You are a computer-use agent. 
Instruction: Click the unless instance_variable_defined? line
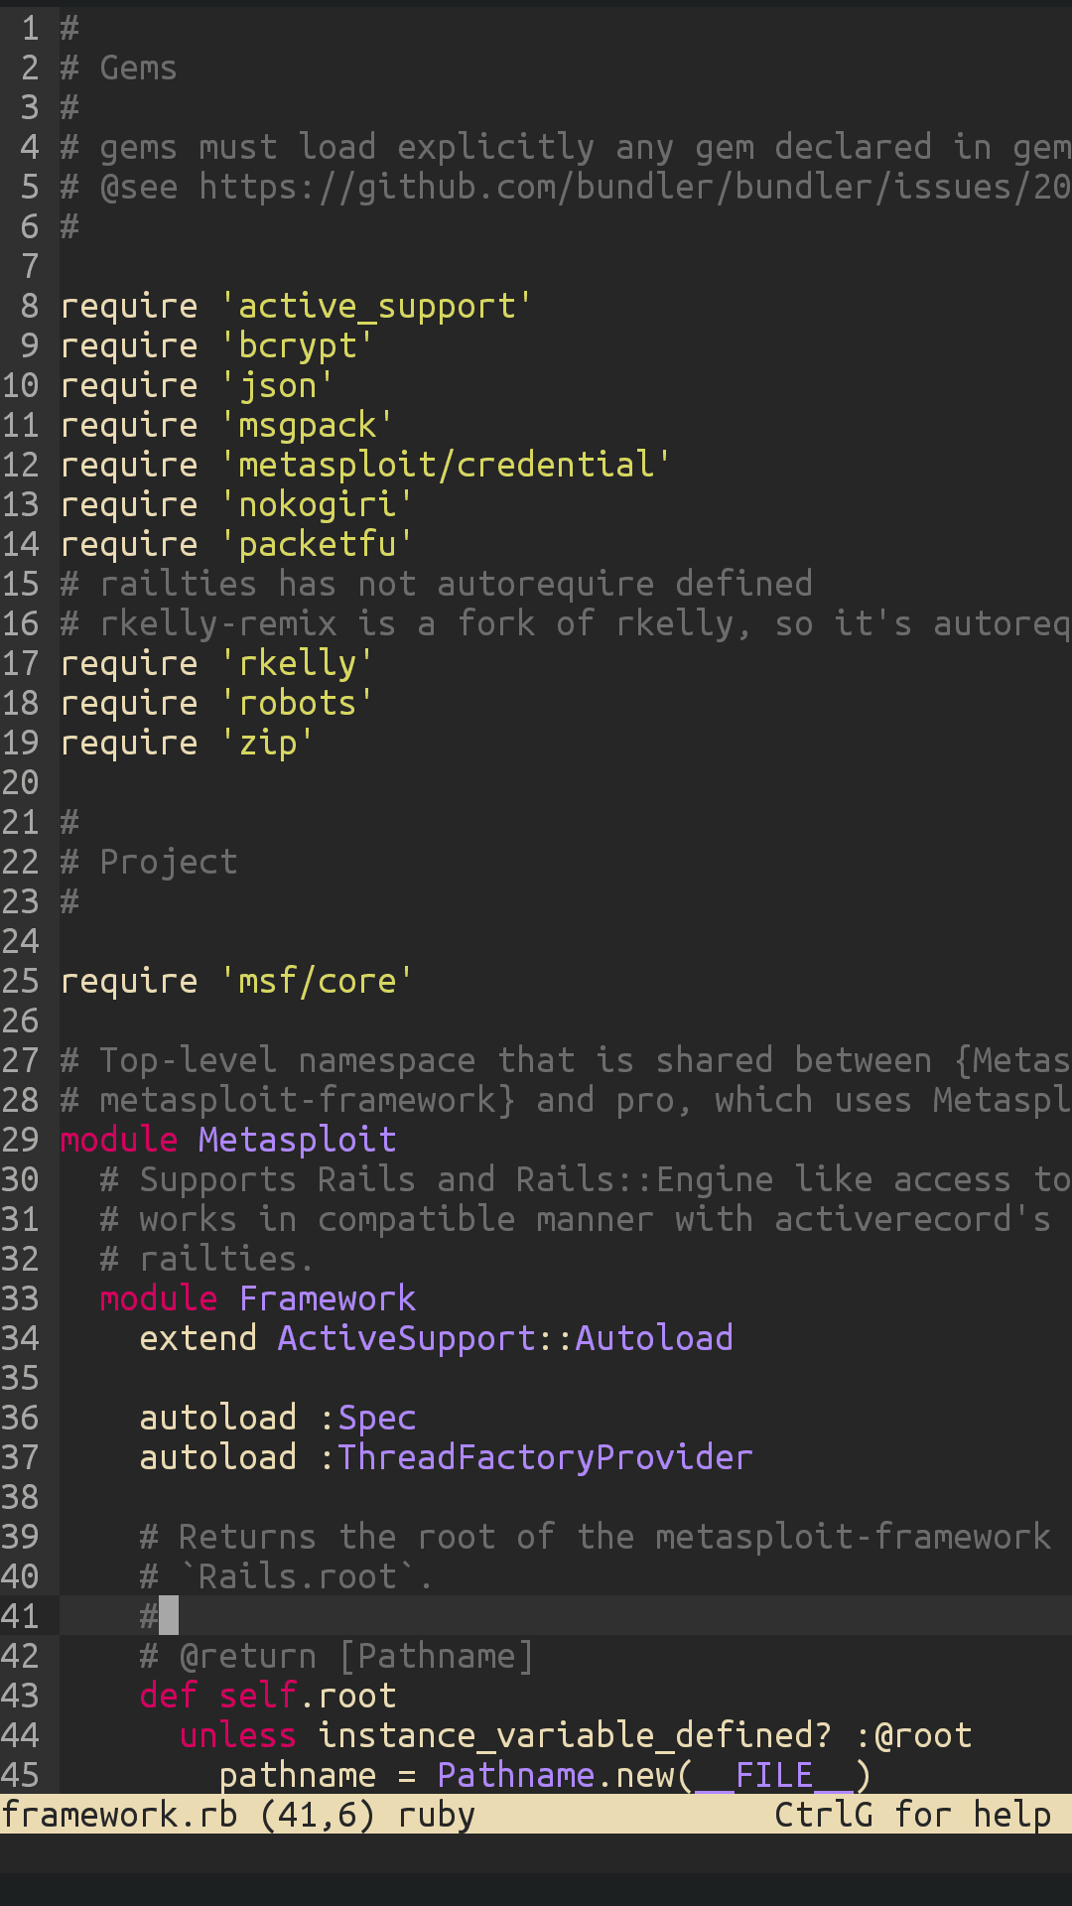point(576,1735)
